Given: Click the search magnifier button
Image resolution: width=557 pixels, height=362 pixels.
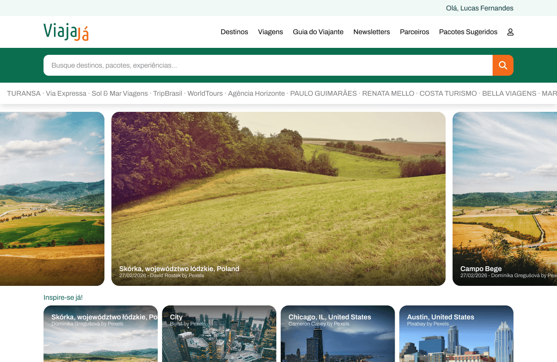Looking at the screenshot, I should coord(503,65).
